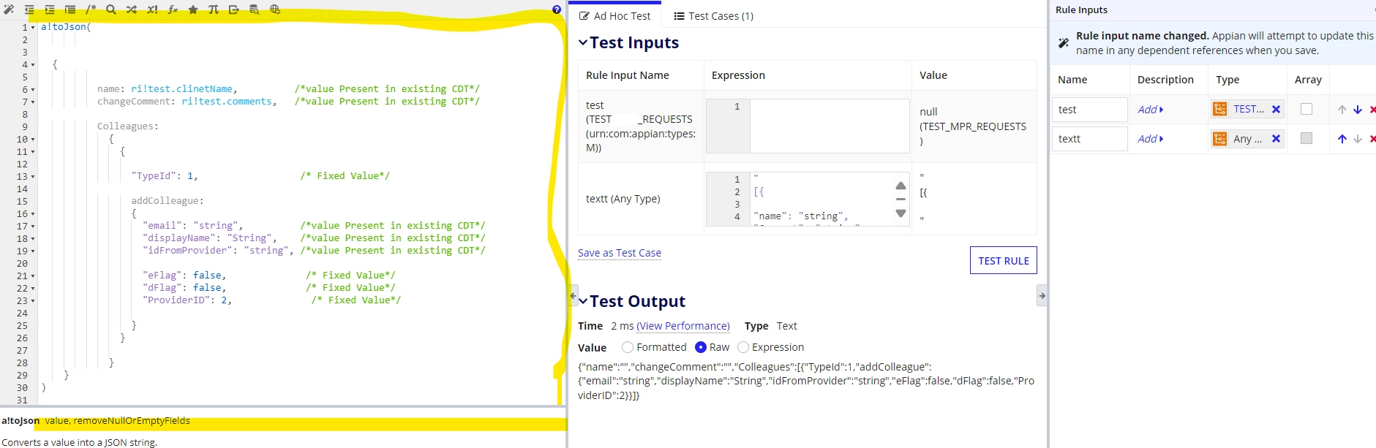Remove the TEST type from test input
Image resolution: width=1376 pixels, height=448 pixels.
tap(1276, 109)
